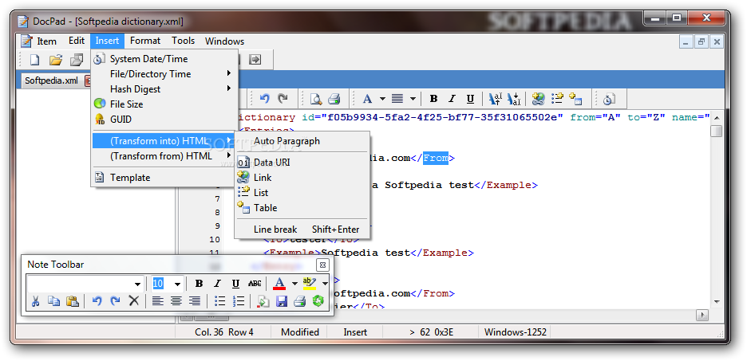
Task: Print from the Note Toolbar
Action: click(299, 301)
